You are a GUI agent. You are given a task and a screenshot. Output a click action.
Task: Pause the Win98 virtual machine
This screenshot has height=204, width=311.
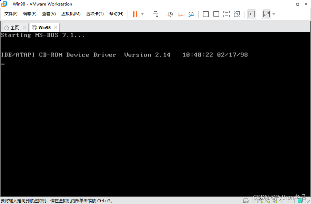pos(135,14)
